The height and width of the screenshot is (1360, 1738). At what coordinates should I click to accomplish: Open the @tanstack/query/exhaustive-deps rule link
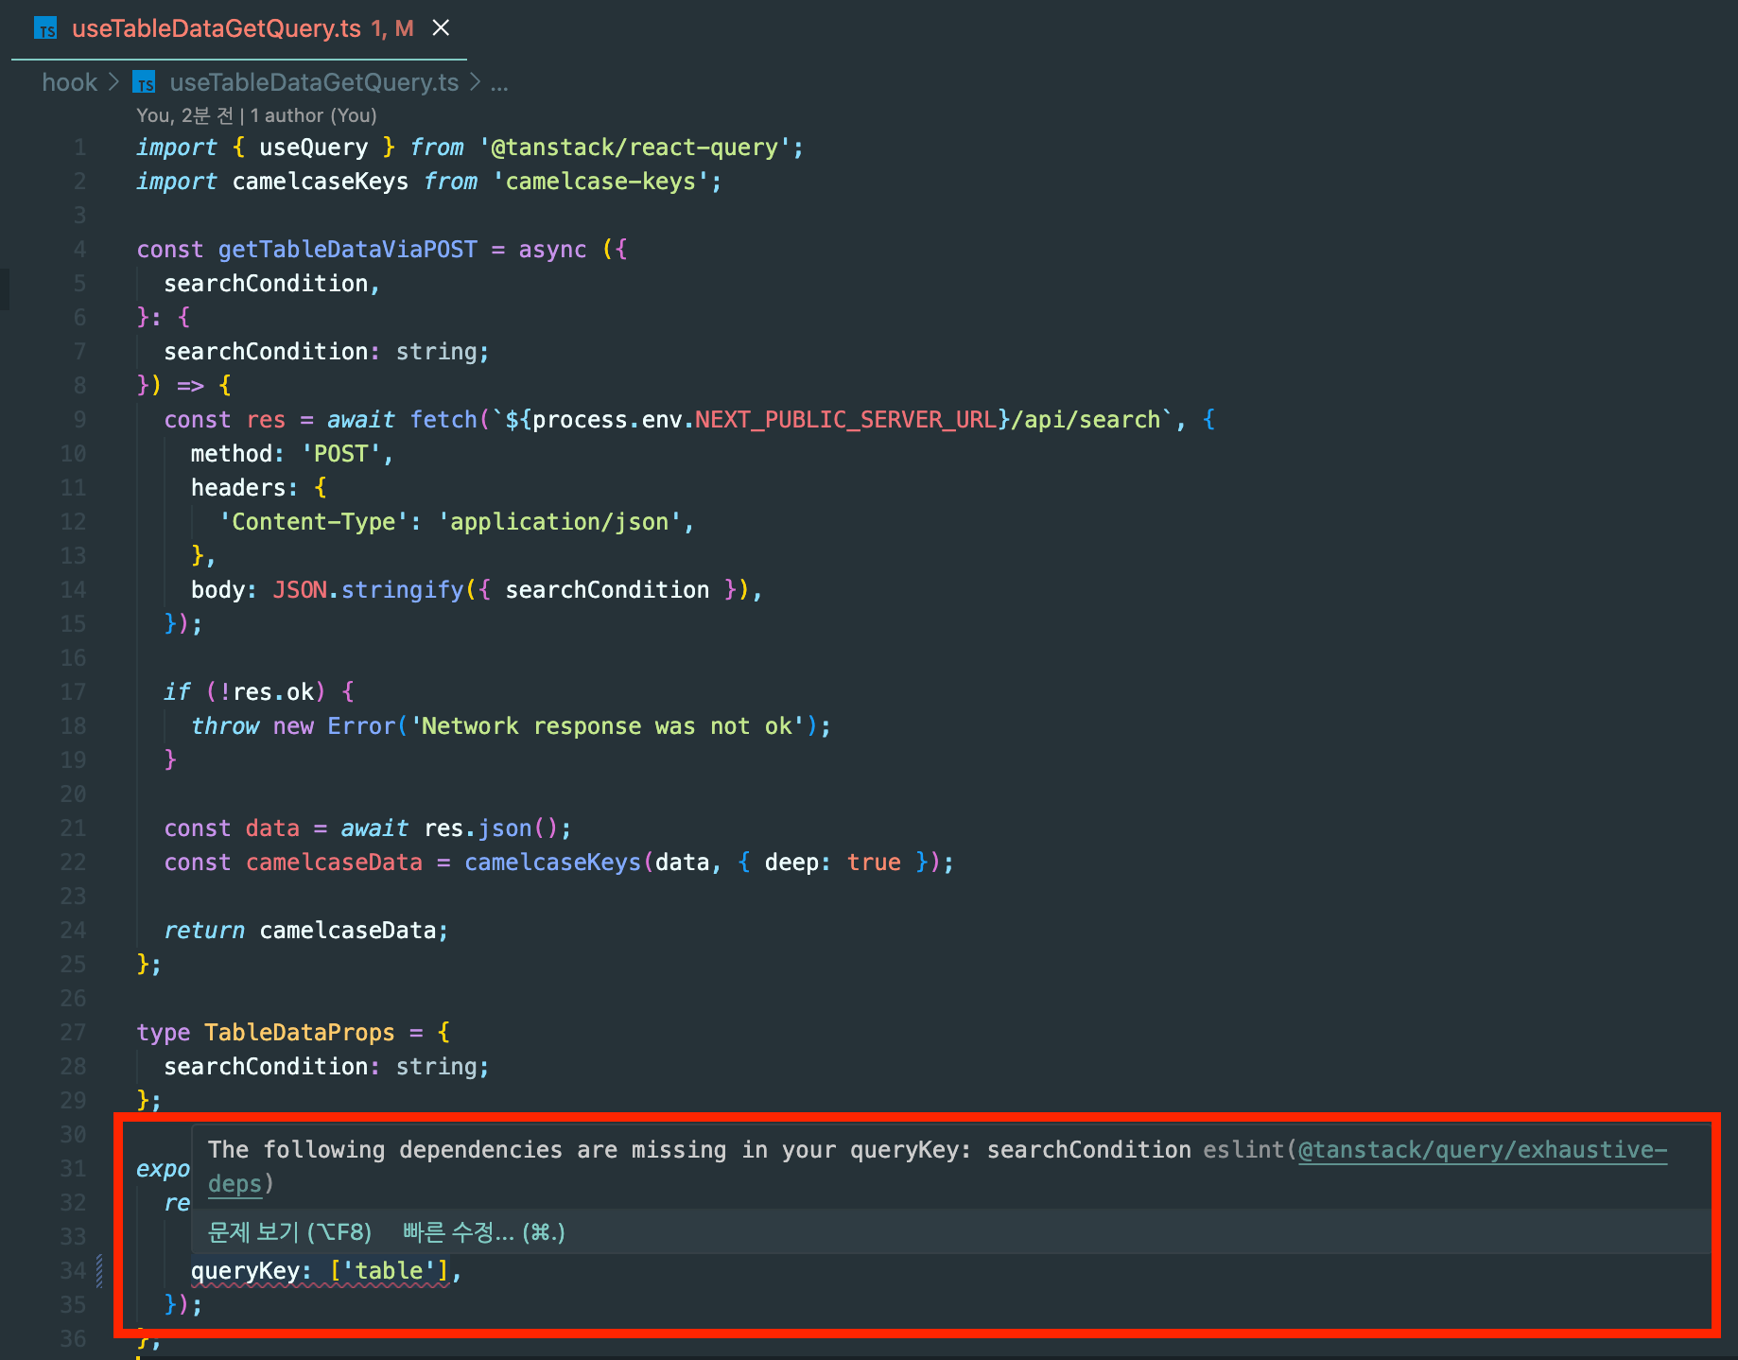1481,1150
